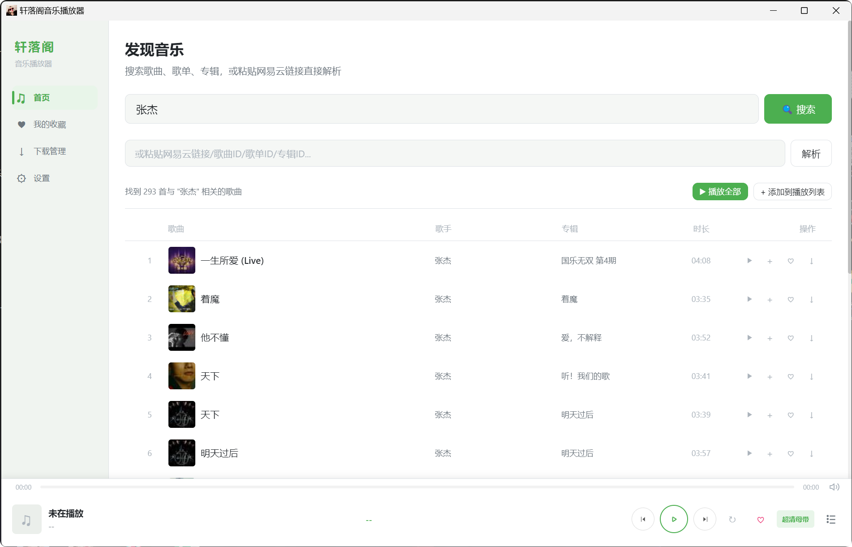This screenshot has width=852, height=547.
Task: Open the 超清母带 quality selector
Action: pyautogui.click(x=795, y=519)
